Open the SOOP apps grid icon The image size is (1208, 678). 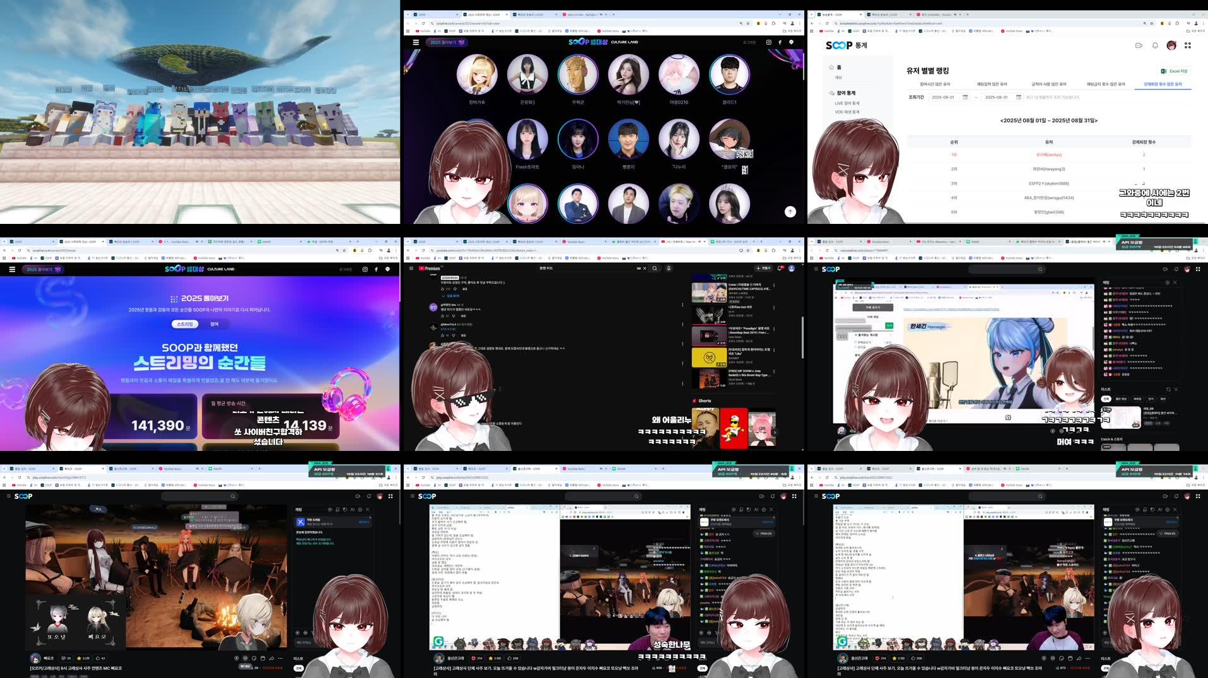tap(1187, 47)
